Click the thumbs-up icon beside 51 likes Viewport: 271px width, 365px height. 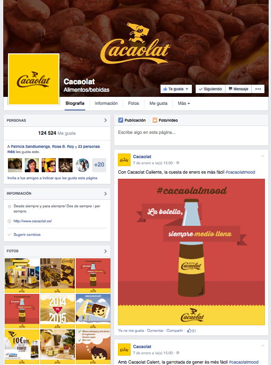pyautogui.click(x=189, y=330)
